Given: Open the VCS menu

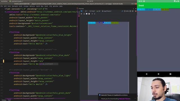Looking at the screenshot, I should [x=51, y=6].
